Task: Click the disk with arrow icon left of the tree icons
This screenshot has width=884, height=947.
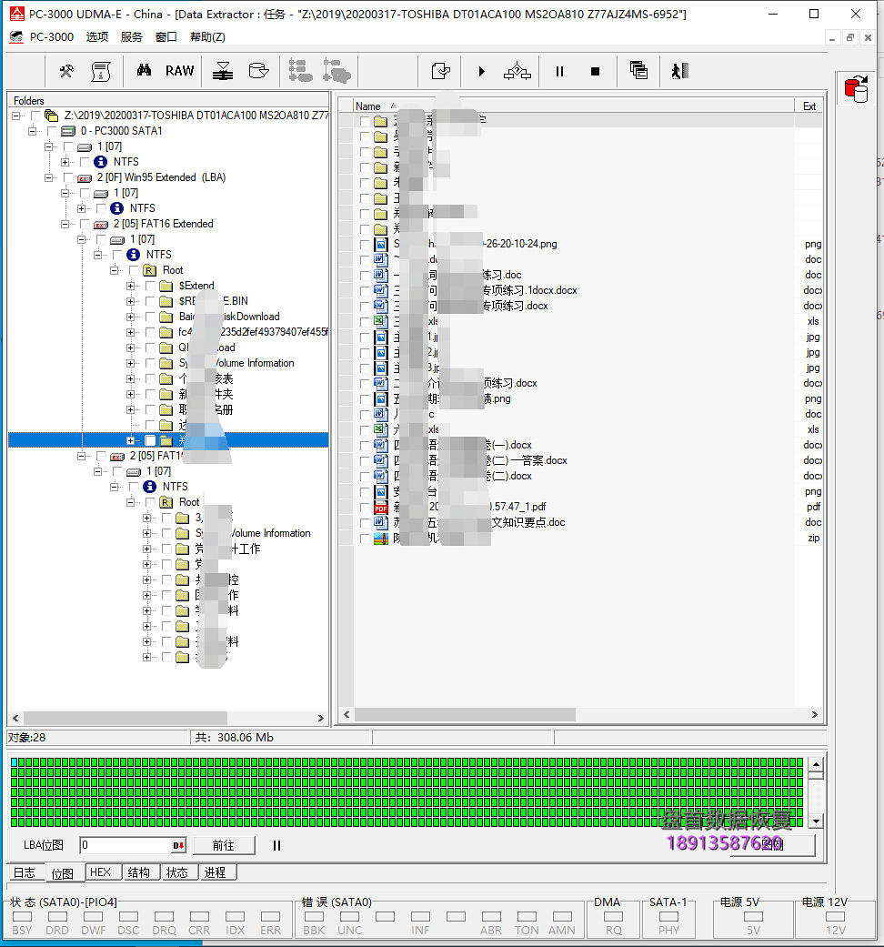Action: click(x=258, y=71)
